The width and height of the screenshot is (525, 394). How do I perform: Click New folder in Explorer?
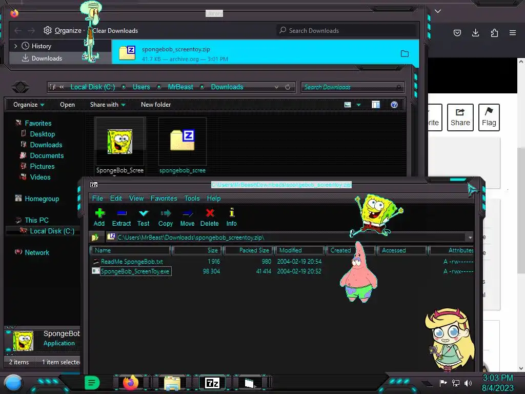[156, 105]
